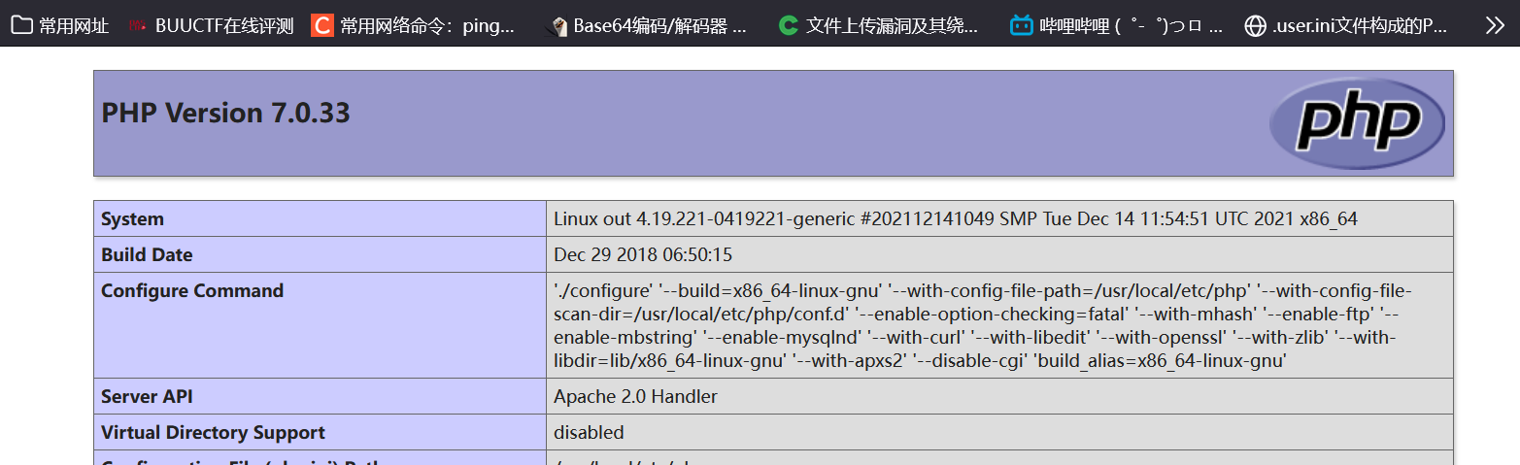The height and width of the screenshot is (465, 1520).
Task: Click the disabled value for Virtual Directory
Action: coord(589,432)
